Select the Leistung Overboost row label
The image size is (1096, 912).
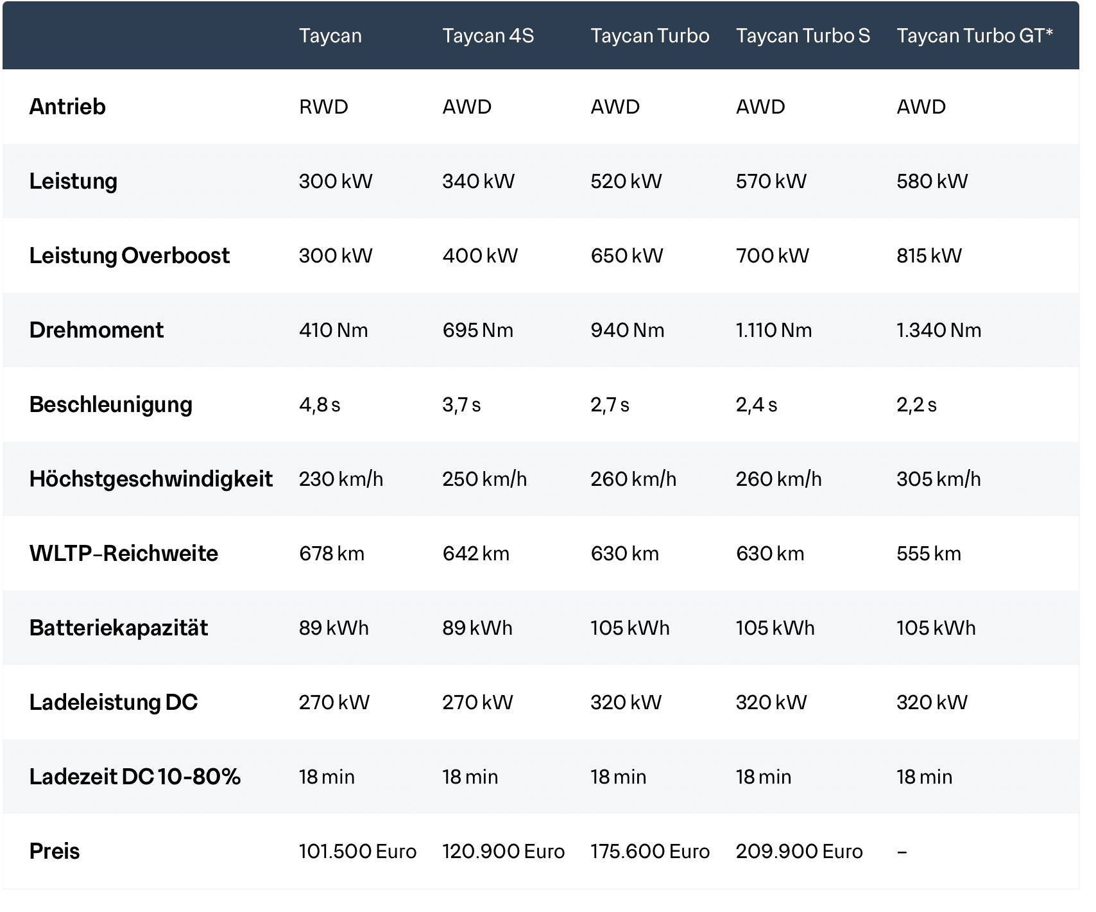click(x=130, y=256)
